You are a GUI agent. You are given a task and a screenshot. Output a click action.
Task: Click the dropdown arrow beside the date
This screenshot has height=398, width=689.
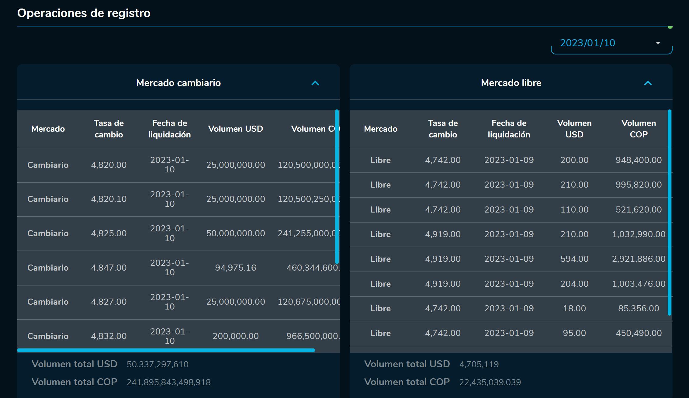point(658,43)
